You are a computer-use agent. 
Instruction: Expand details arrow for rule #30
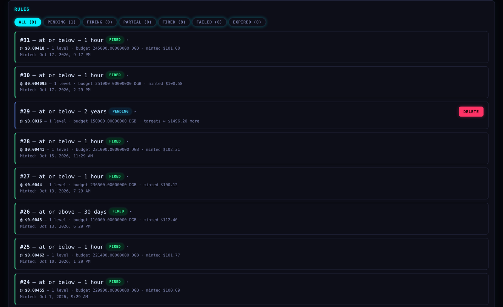click(x=127, y=75)
